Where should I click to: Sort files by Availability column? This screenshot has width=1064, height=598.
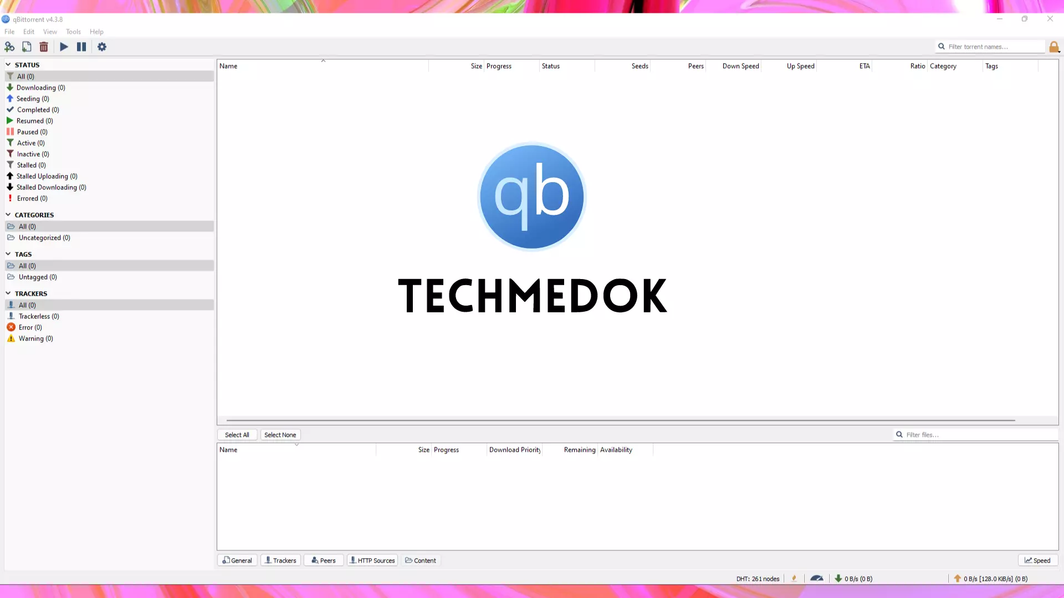tap(626, 450)
